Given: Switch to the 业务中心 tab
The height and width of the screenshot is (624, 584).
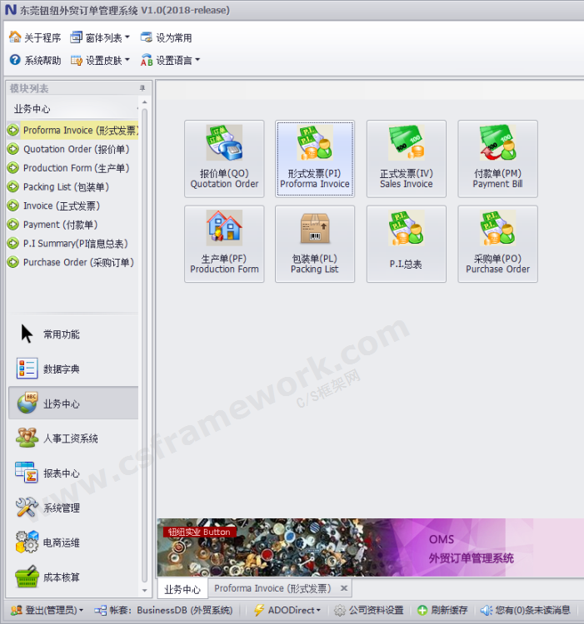Looking at the screenshot, I should [x=182, y=589].
